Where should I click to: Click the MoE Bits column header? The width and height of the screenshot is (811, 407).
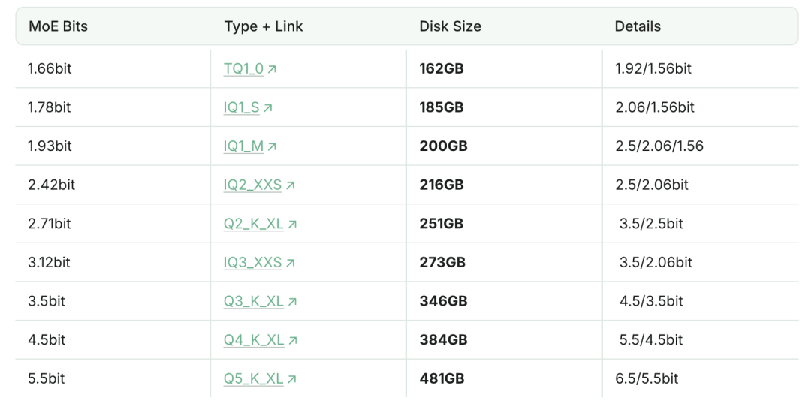pos(58,26)
